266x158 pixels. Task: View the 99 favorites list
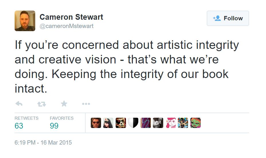(54, 125)
